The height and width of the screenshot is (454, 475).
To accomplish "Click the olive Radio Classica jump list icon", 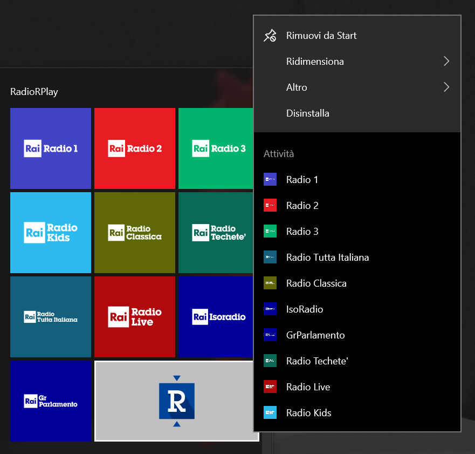I will click(x=270, y=283).
